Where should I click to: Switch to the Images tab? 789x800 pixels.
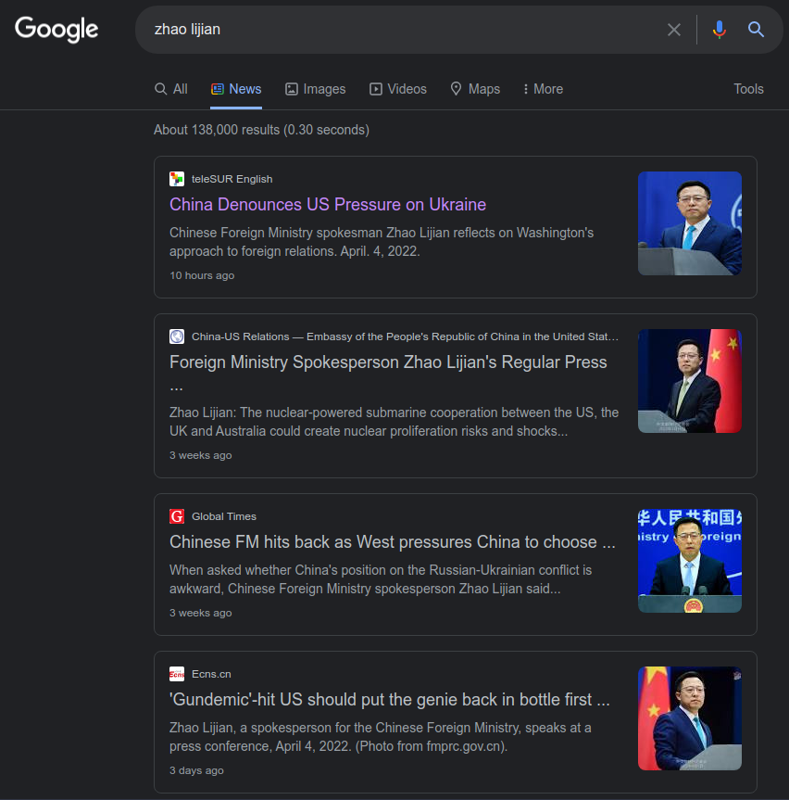click(315, 89)
